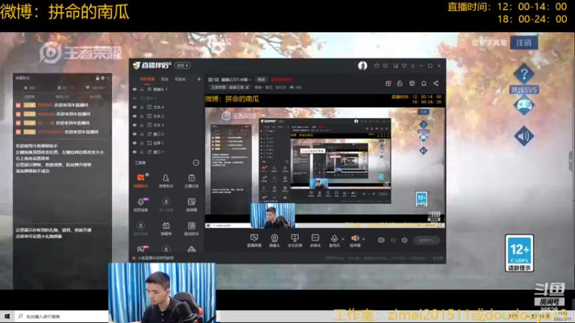The image size is (575, 323).
Task: Open the 弹幕助手 danmaku assistant tool
Action: point(140,181)
